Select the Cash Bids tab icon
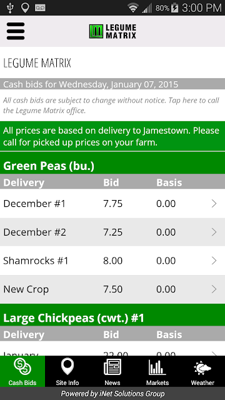This screenshot has width=225, height=400. click(22, 367)
